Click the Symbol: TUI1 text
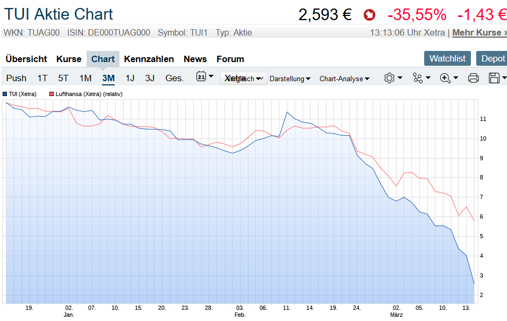 point(183,33)
